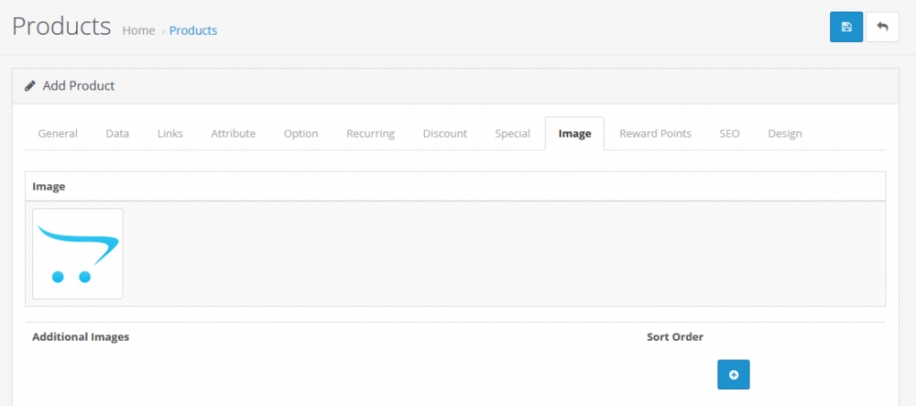Open the Recurring tab

tap(370, 133)
